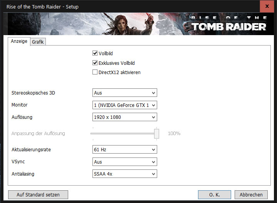This screenshot has width=277, height=203.
Task: Open the VSync dropdown
Action: 125,162
